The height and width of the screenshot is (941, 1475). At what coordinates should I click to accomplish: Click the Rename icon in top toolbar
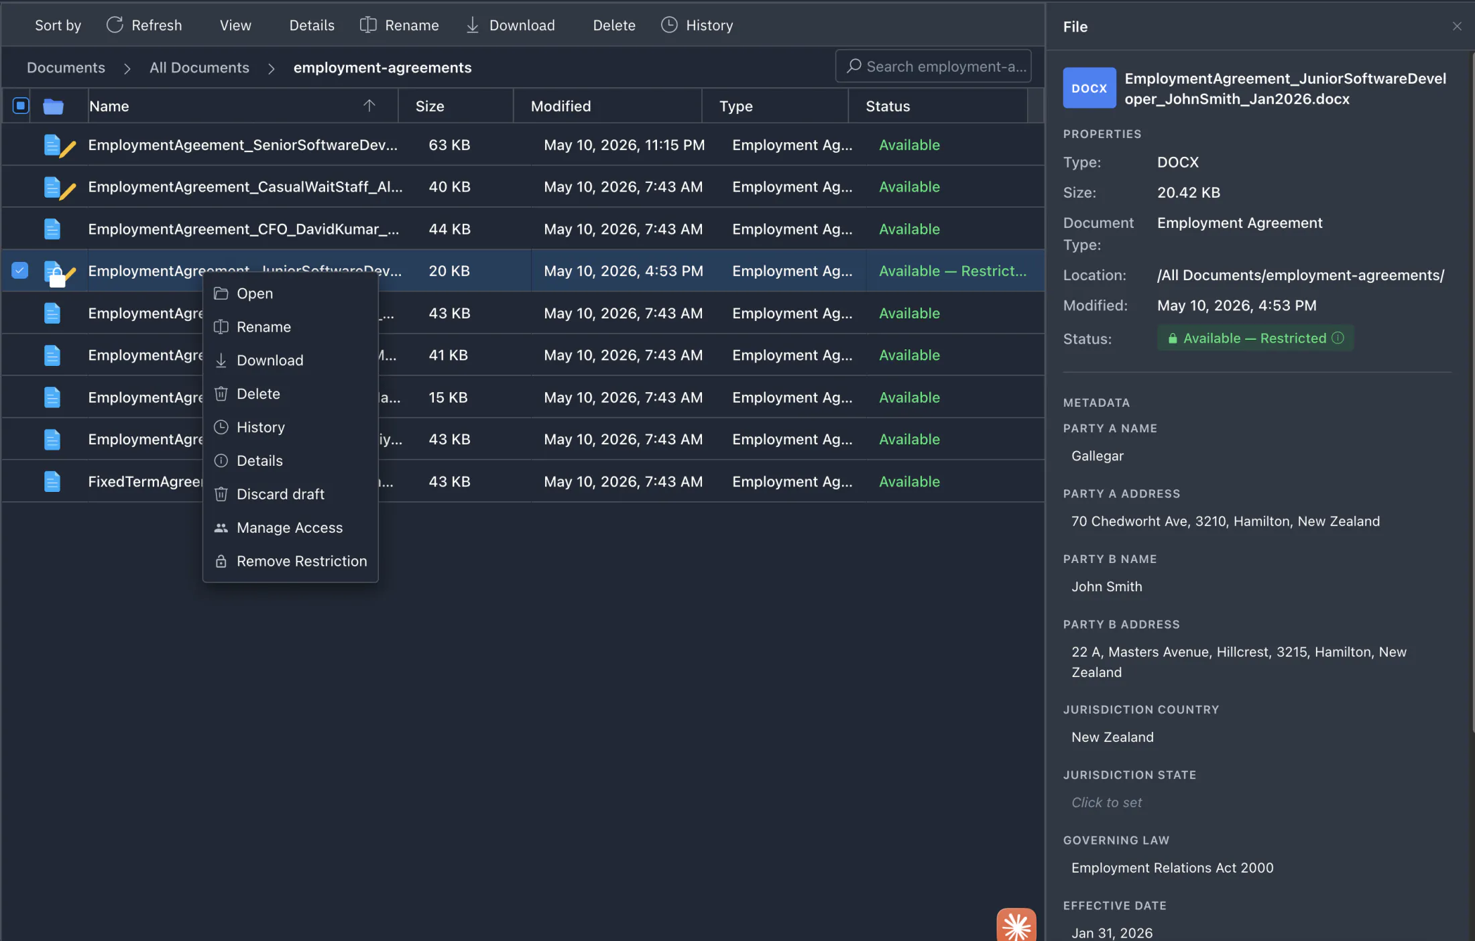tap(368, 25)
